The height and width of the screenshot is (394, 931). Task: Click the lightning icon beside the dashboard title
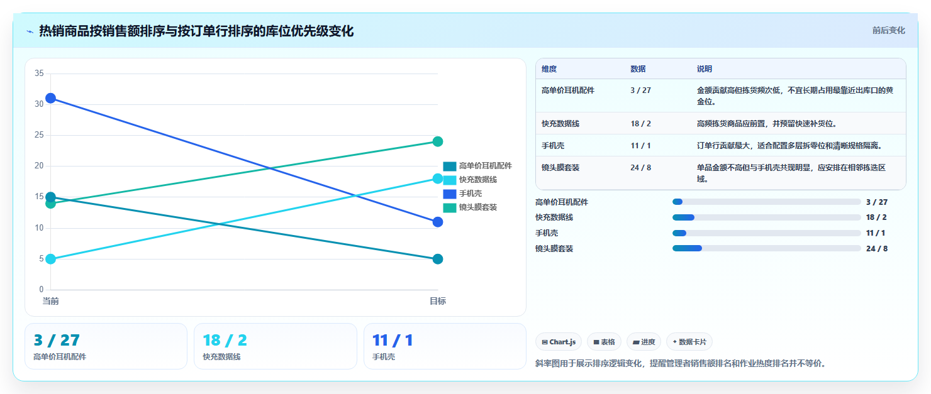point(30,31)
